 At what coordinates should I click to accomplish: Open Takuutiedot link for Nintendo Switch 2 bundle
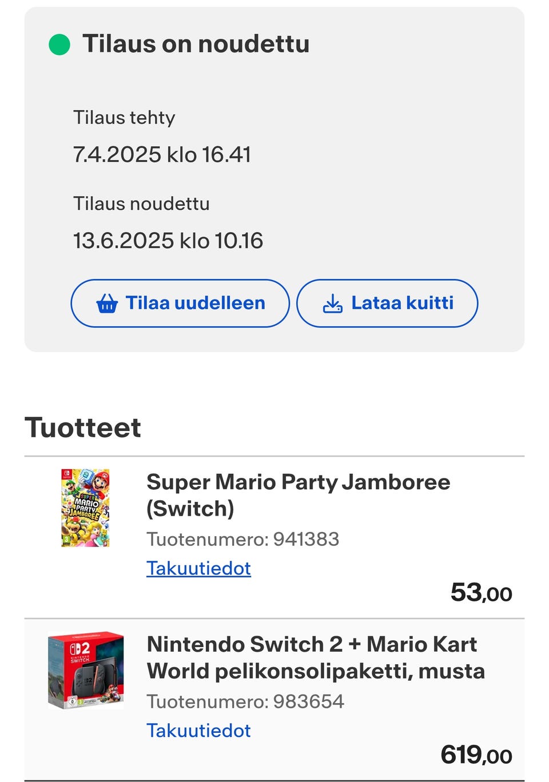click(198, 731)
